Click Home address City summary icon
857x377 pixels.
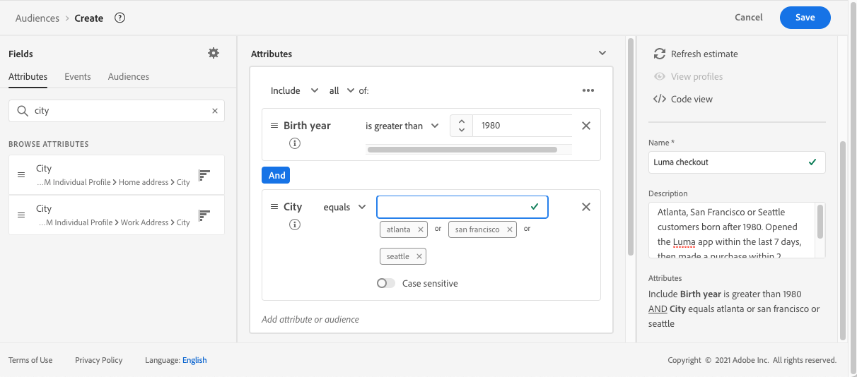tap(205, 175)
